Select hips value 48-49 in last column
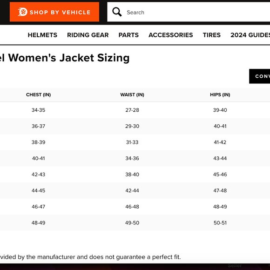Screen dimensions: 270x270 tap(220, 207)
